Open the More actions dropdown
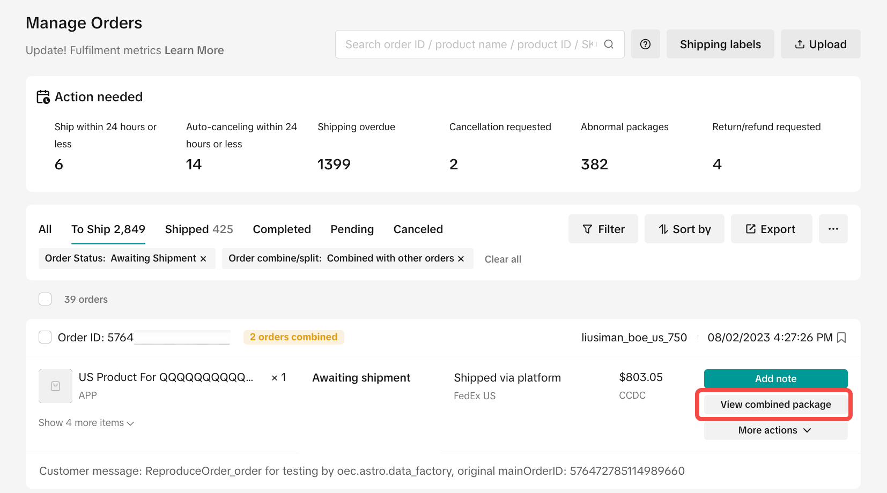Image resolution: width=887 pixels, height=493 pixels. [775, 430]
